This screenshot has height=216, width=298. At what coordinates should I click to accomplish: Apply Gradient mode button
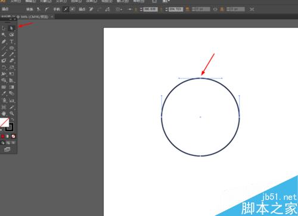8,136
